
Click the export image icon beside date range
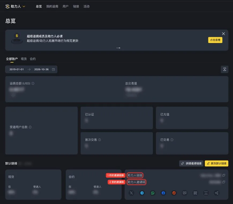tap(224, 69)
